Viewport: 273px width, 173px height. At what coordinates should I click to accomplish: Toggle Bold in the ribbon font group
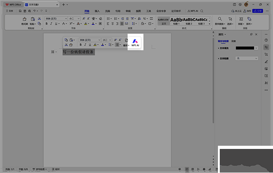pyautogui.click(x=46, y=24)
